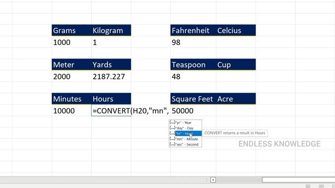The height and width of the screenshot is (188, 335).
Task: Select the cell containing 48
Action: (x=193, y=76)
